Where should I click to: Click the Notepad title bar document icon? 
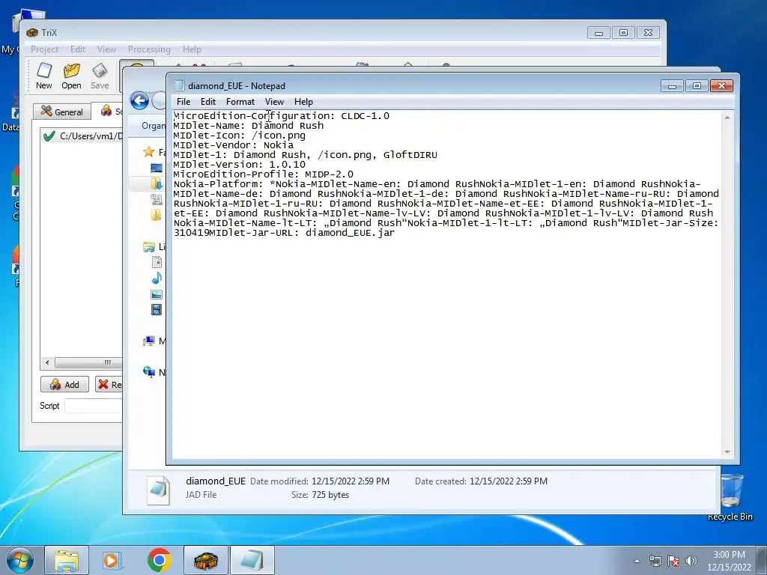pos(180,85)
